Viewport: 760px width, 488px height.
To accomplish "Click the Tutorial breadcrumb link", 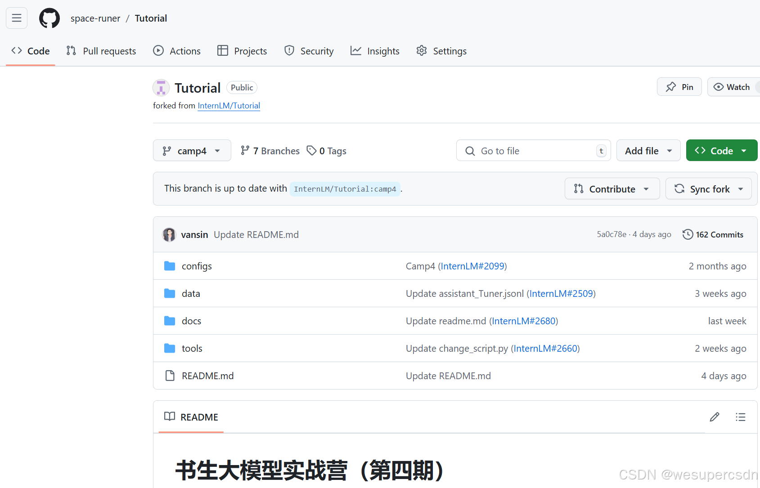I will coord(151,18).
